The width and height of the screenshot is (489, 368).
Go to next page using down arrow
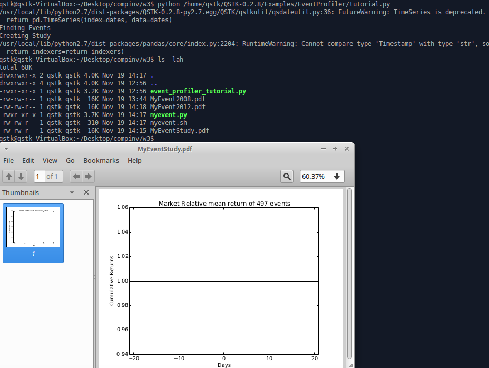21,176
